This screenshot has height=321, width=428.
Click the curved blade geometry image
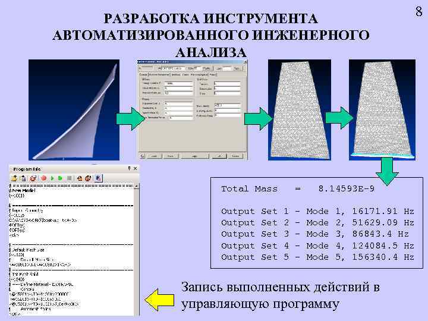(x=74, y=110)
